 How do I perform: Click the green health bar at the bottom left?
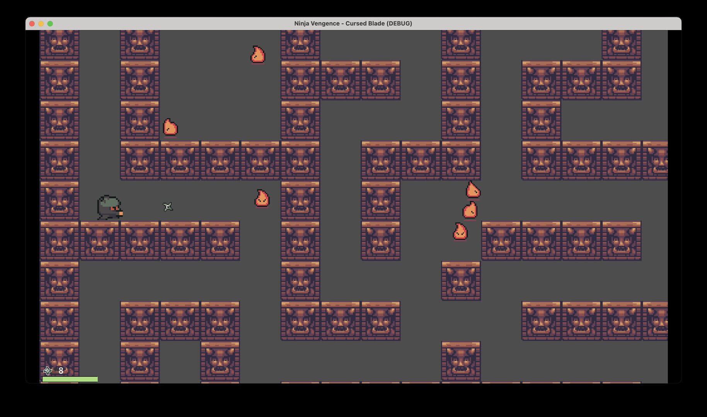(70, 379)
